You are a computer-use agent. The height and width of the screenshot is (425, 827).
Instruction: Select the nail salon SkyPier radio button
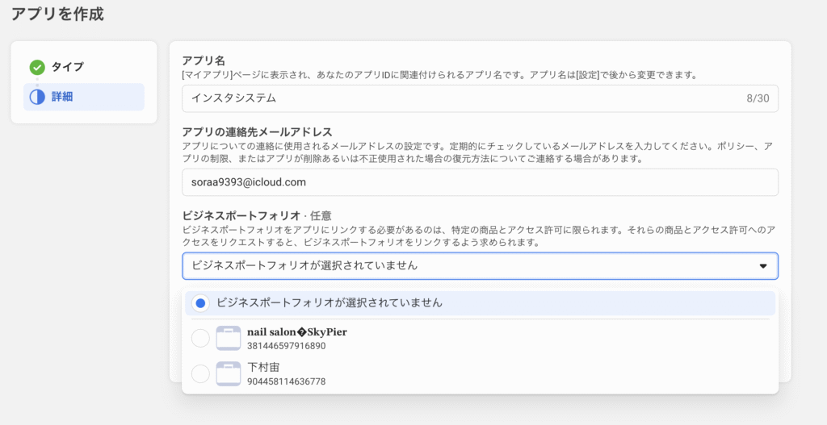coord(200,338)
